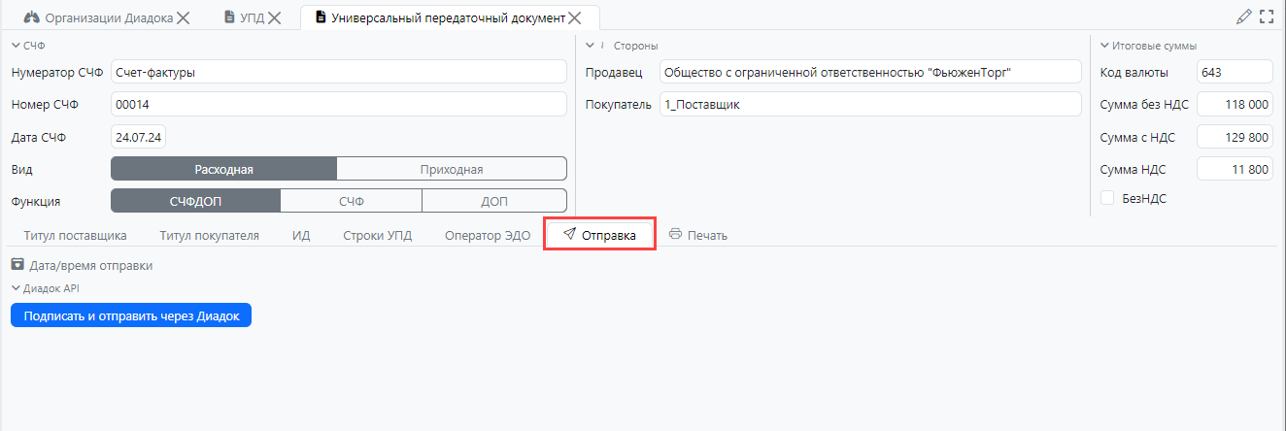Viewport: 1286px width, 431px height.
Task: Select Приходная document type
Action: point(451,169)
